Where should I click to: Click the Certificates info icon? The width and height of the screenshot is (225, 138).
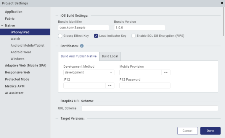coord(82,46)
